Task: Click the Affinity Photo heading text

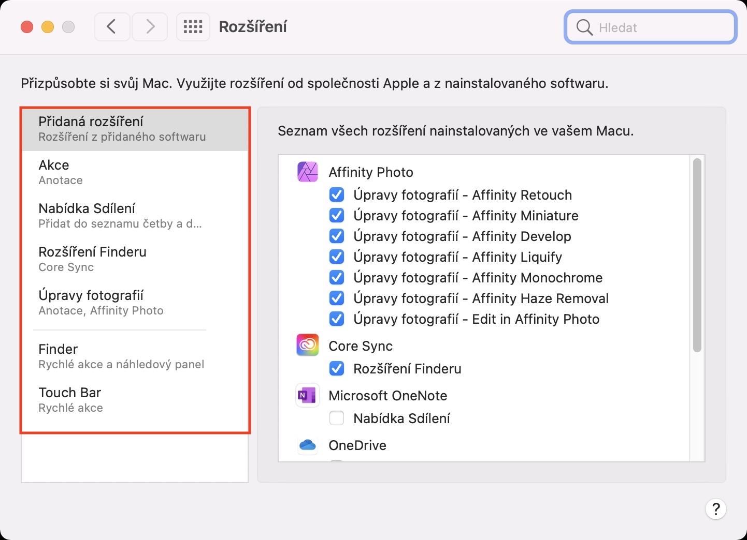Action: 371,172
